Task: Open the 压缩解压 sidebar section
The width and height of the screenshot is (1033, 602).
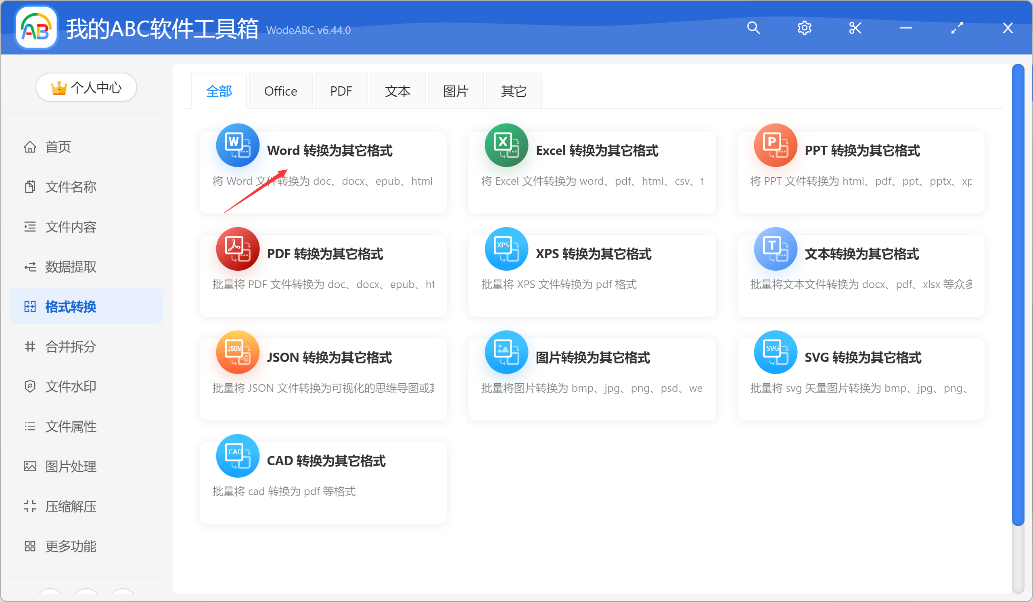Action: coord(71,506)
